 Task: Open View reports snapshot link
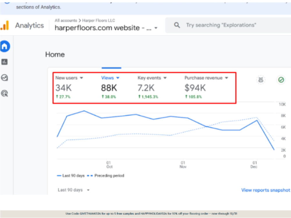coord(266,190)
